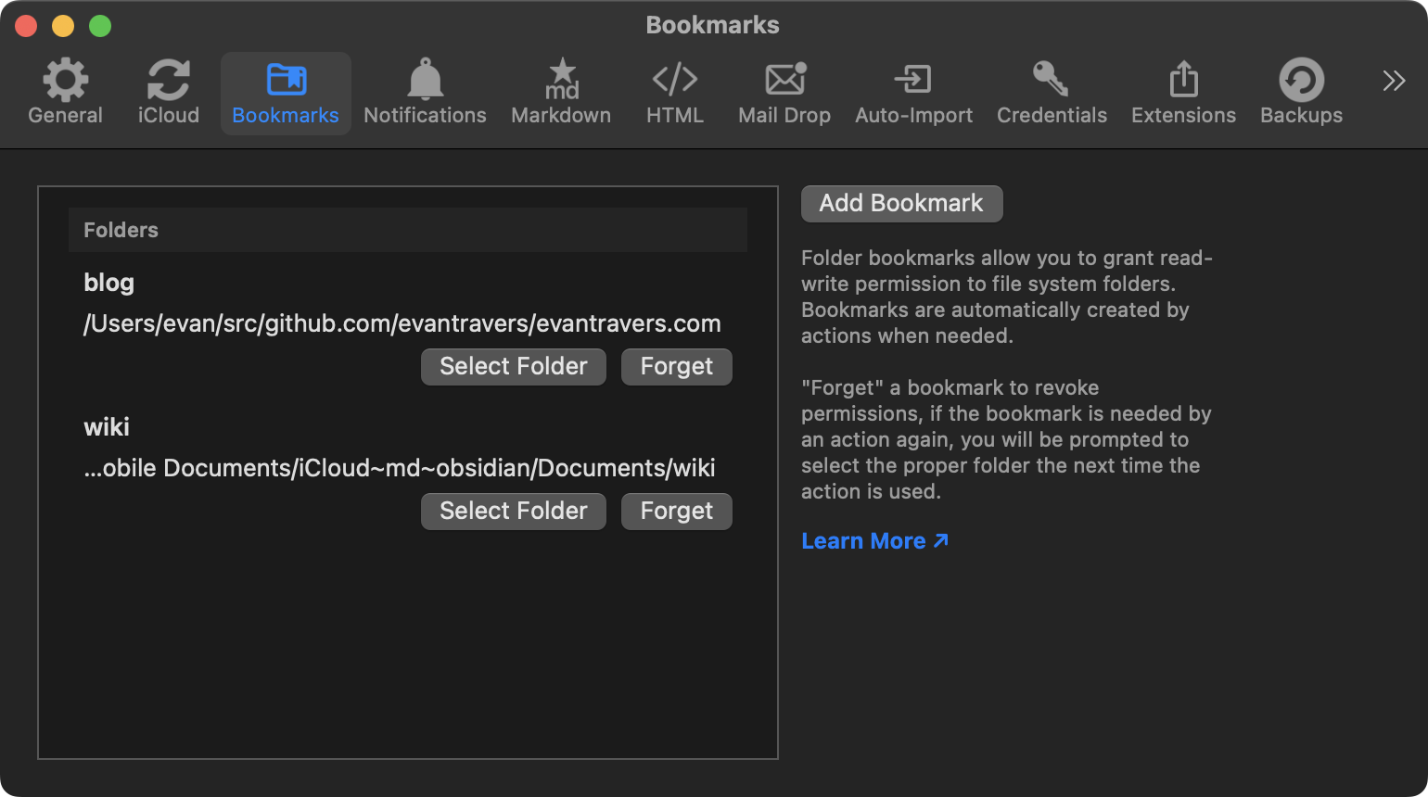This screenshot has width=1428, height=797.
Task: Open the Learn More link
Action: click(x=874, y=541)
